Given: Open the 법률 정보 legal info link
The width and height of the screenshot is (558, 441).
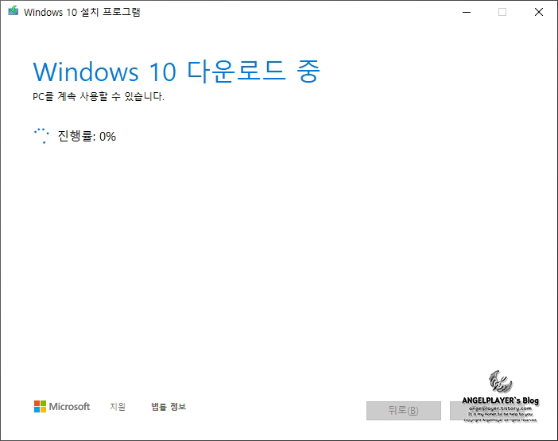Looking at the screenshot, I should (169, 407).
